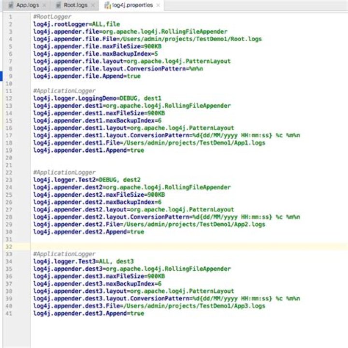
Task: Click line log4j.appender.dest2.layout=org.apache.log4j.PatternLayout
Action: tap(133, 209)
